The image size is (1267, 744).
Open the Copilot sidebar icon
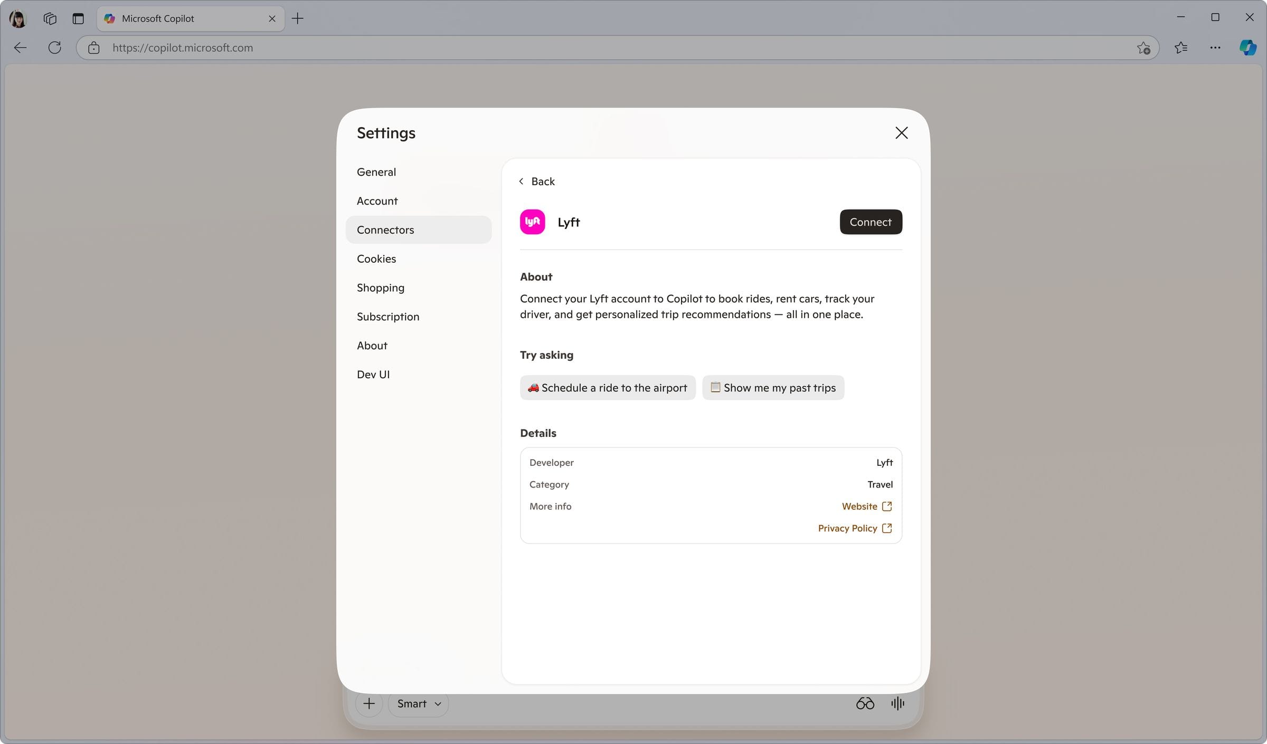pyautogui.click(x=1248, y=47)
